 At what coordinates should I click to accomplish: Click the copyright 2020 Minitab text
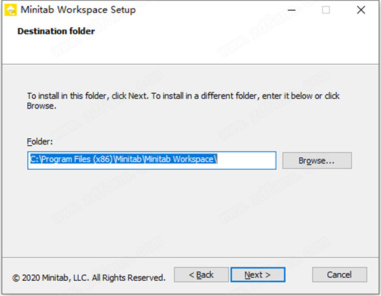(x=89, y=278)
